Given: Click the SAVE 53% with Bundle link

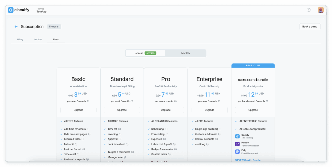Looking at the screenshot, I should [248, 160].
